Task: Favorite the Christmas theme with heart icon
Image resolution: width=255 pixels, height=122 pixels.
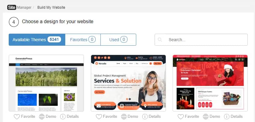Action: coord(181,117)
